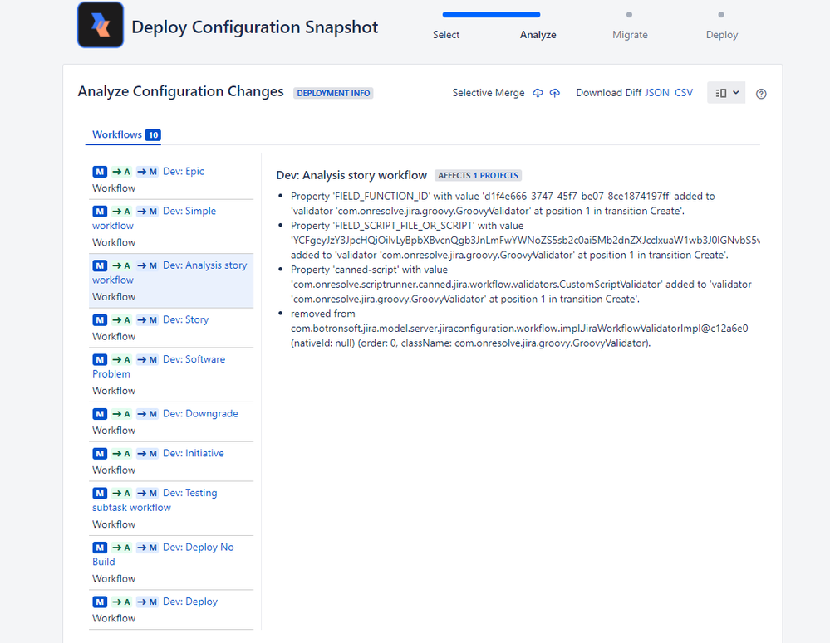
Task: Click the Configuration Manager app logo
Action: (x=101, y=25)
